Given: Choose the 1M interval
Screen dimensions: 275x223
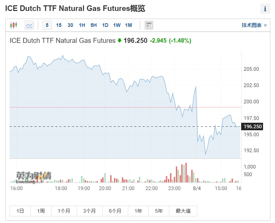Looking at the screenshot, I should 129,25.
